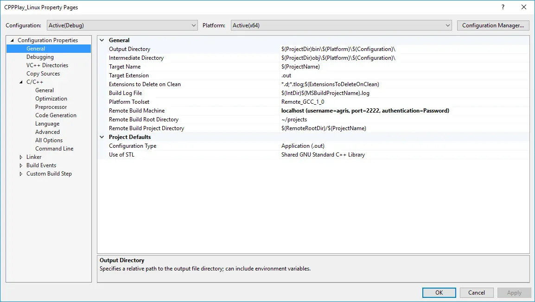Select the Output Directory property label
Image resolution: width=535 pixels, height=302 pixels.
tap(130, 49)
